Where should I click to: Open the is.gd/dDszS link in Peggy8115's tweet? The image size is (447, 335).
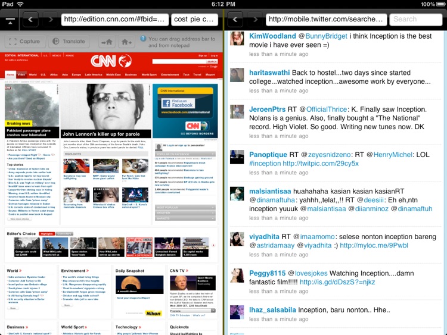[337, 282]
